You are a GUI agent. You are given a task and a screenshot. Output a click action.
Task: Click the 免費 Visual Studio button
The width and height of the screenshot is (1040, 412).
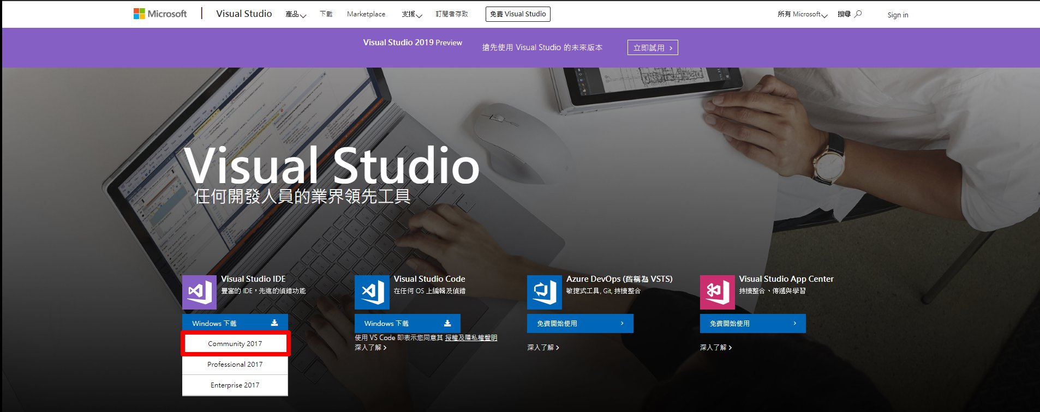click(x=518, y=14)
